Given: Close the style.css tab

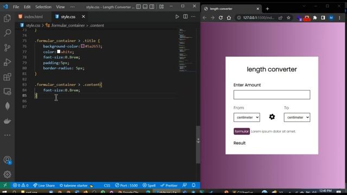Looking at the screenshot, I should tap(83, 17).
